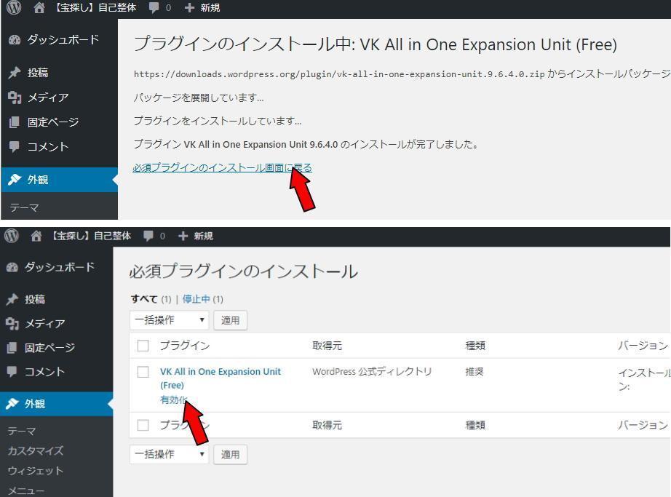Click bottom 適用 apply button
Viewport: 671px width, 497px height.
pyautogui.click(x=230, y=454)
